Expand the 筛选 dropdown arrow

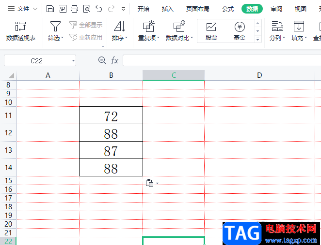click(x=63, y=38)
